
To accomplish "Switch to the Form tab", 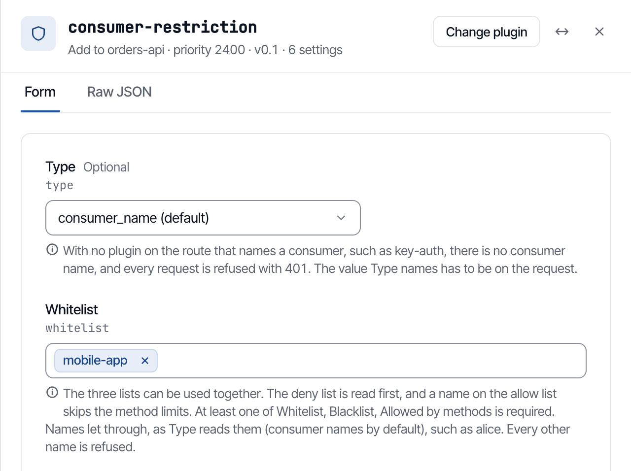I will coord(40,92).
